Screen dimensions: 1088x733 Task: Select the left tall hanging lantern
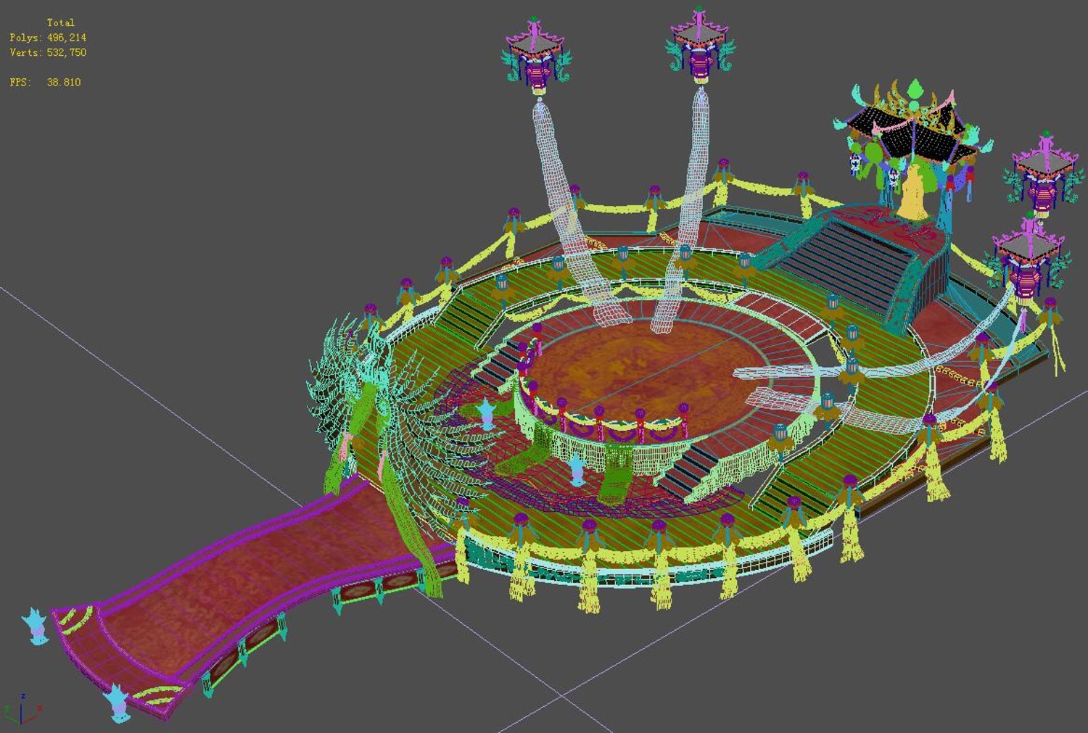(537, 57)
